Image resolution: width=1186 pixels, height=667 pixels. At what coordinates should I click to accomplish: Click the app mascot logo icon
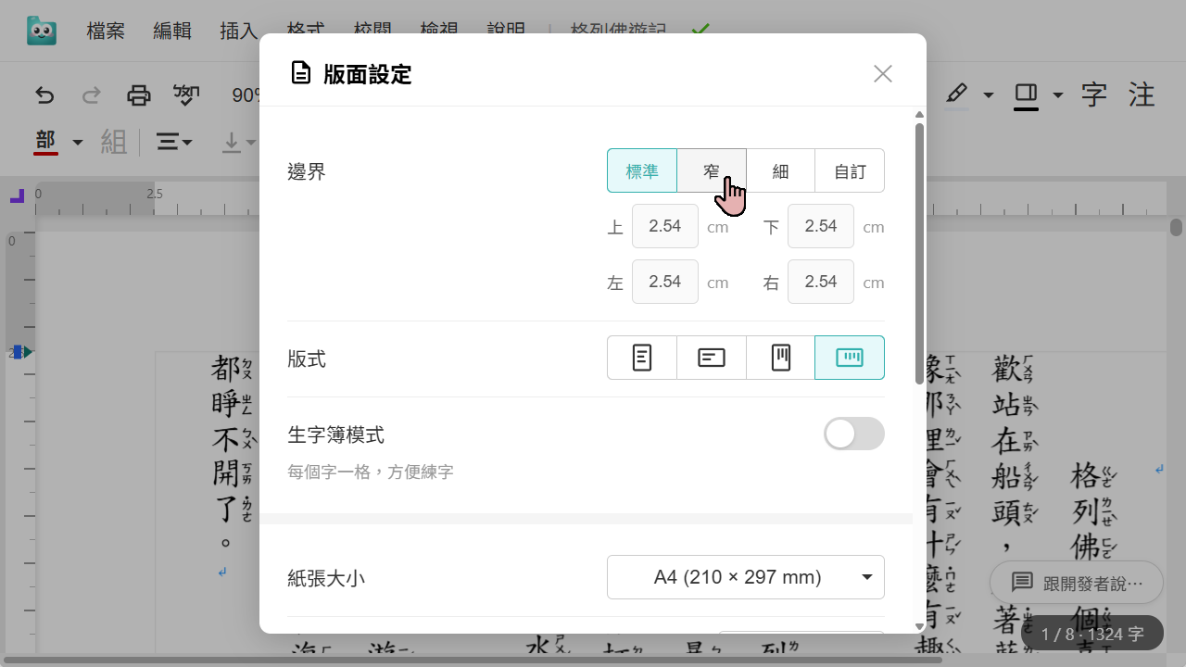tap(42, 31)
